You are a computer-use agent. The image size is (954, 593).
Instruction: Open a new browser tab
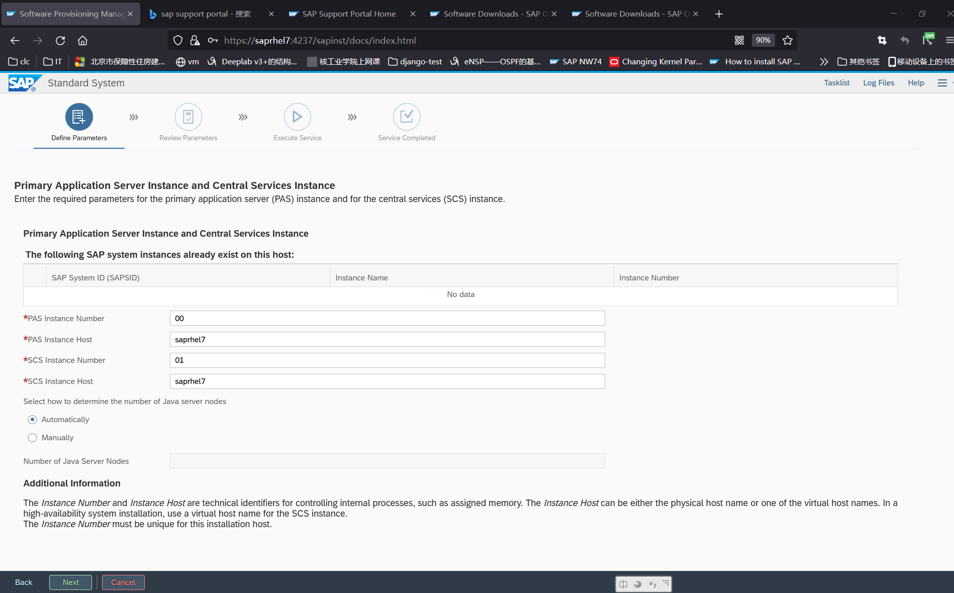click(x=719, y=14)
